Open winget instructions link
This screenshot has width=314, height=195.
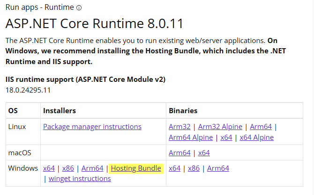[x=80, y=179]
